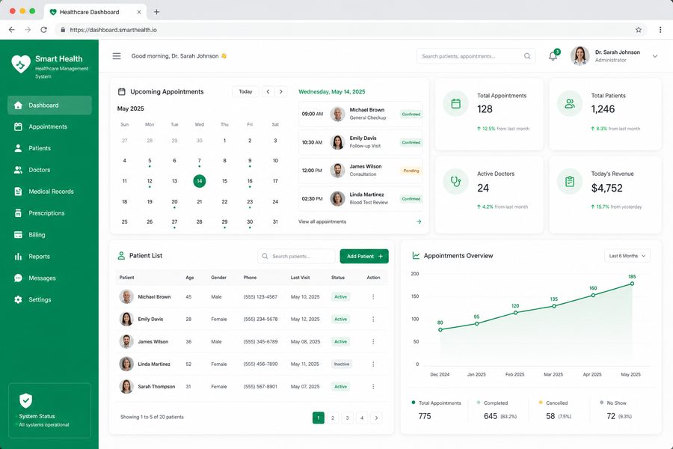
Task: Click the Smart Health heart logo
Action: (x=21, y=64)
